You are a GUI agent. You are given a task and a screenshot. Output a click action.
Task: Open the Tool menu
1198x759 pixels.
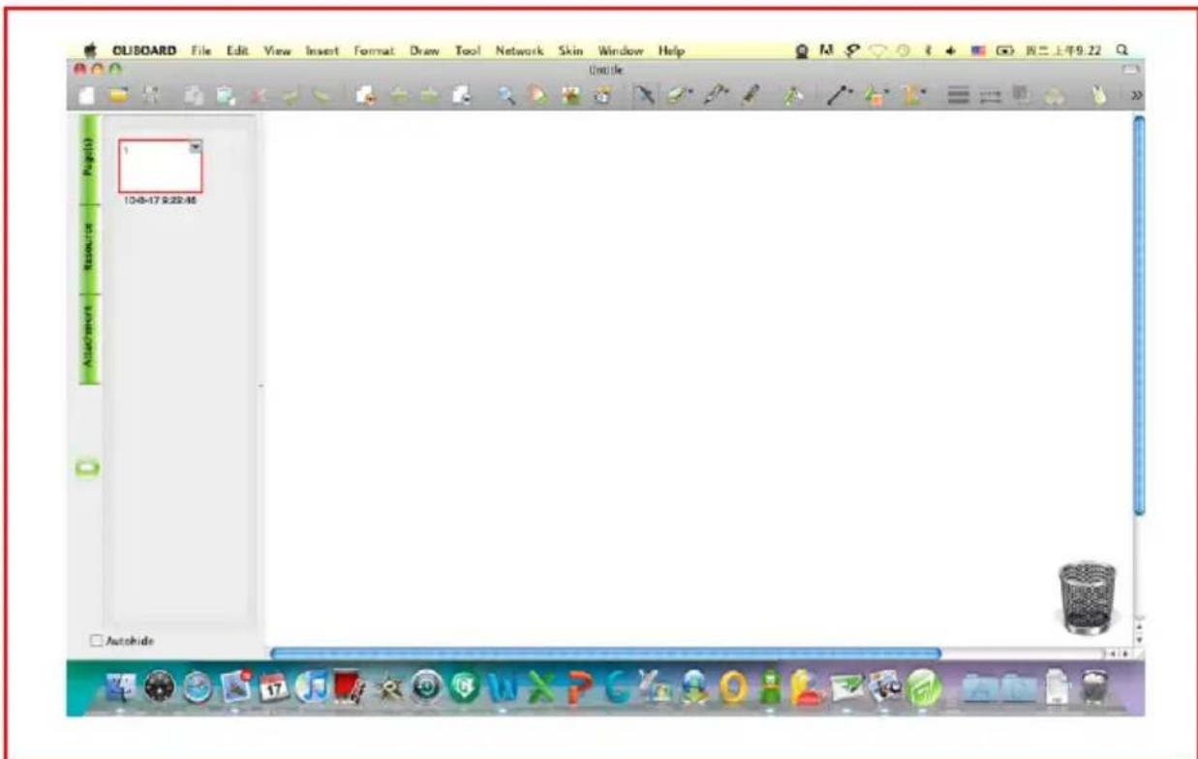point(468,50)
